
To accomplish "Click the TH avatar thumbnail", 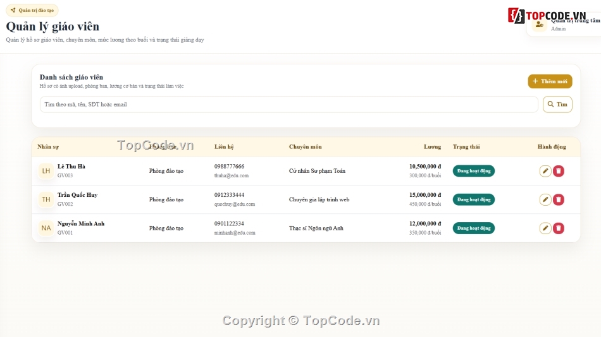I will tap(46, 199).
